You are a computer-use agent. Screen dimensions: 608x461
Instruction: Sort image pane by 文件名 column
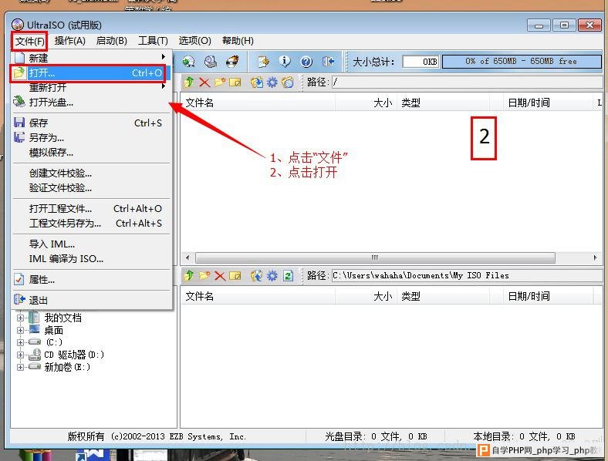click(258, 103)
